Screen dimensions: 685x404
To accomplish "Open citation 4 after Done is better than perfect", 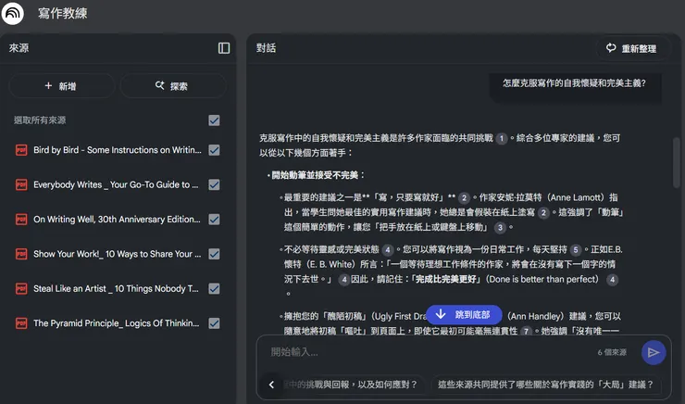I will 613,280.
